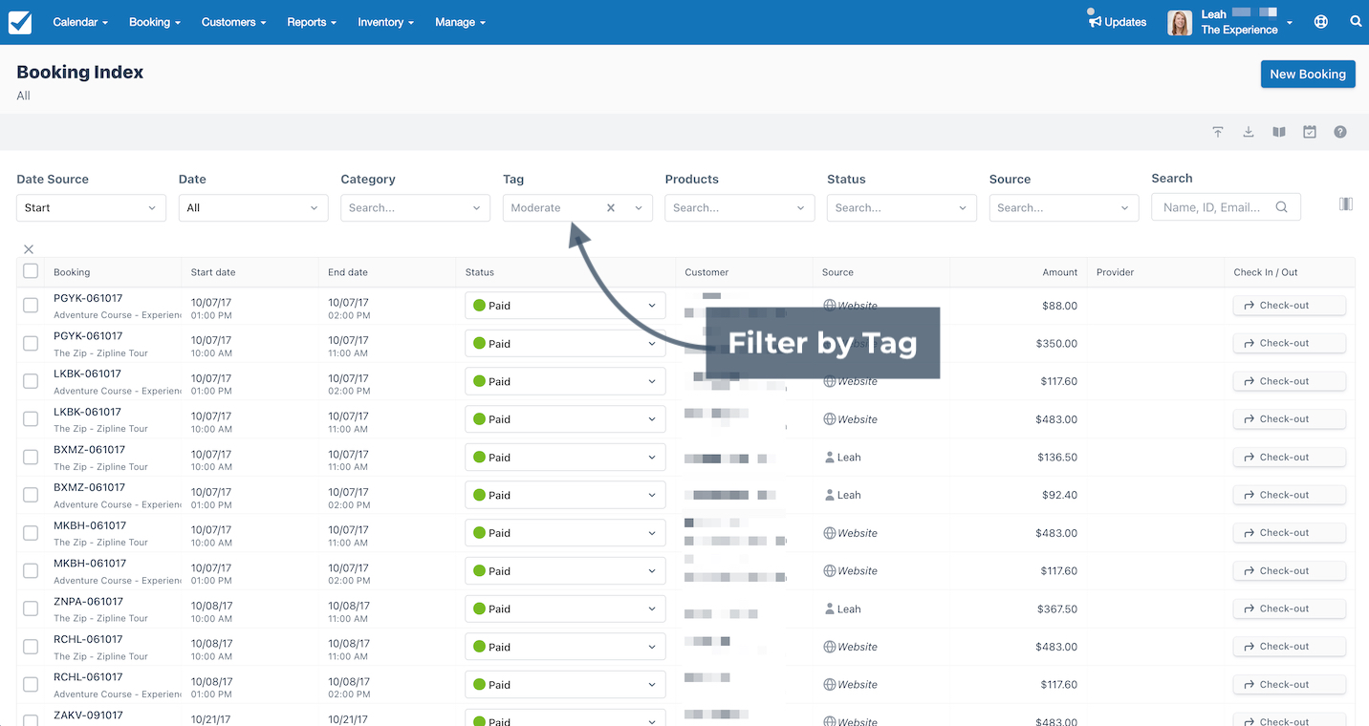Open the Products filter dropdown
Screen dimensions: 1369x726
pyautogui.click(x=740, y=207)
